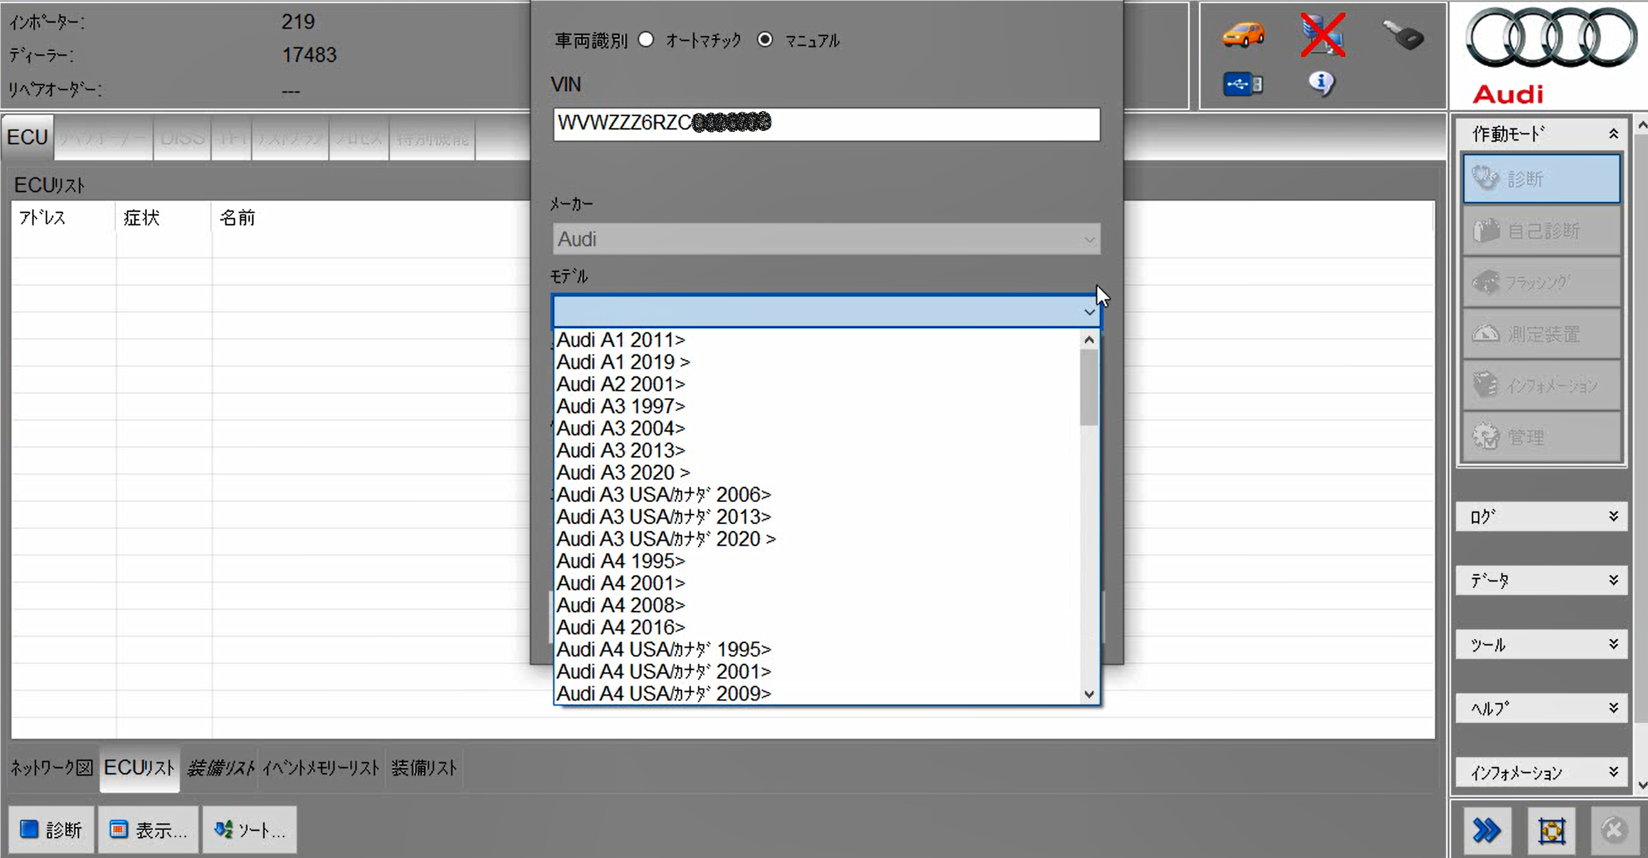Expand the ヘルプ section
Viewport: 1648px width, 858px height.
tap(1541, 708)
